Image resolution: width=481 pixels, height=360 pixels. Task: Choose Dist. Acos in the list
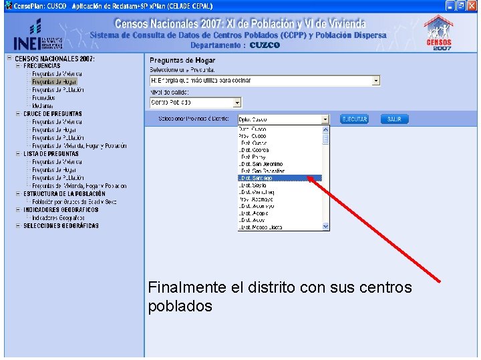280,221
